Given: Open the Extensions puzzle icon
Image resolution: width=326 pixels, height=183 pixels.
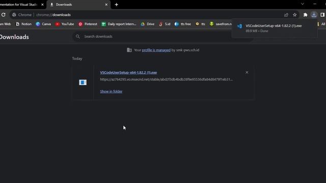Looking at the screenshot, I should 305,15.
